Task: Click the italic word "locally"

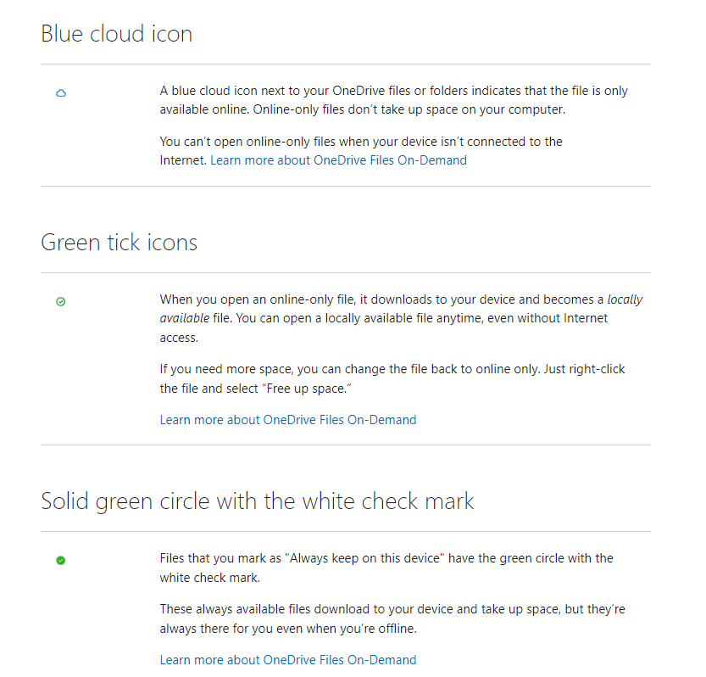Action: 625,299
